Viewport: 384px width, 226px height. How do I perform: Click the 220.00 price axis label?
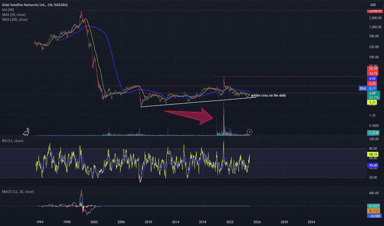pos(374,47)
